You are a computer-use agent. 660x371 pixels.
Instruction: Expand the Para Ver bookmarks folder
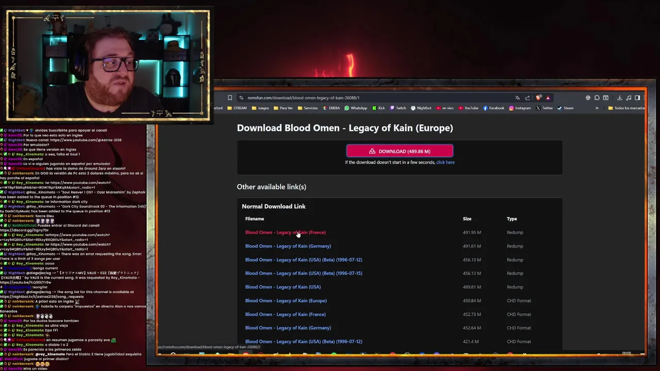[283, 108]
